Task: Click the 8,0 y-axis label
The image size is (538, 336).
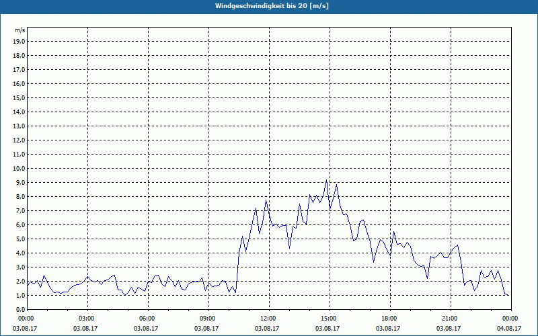Action: click(x=21, y=196)
